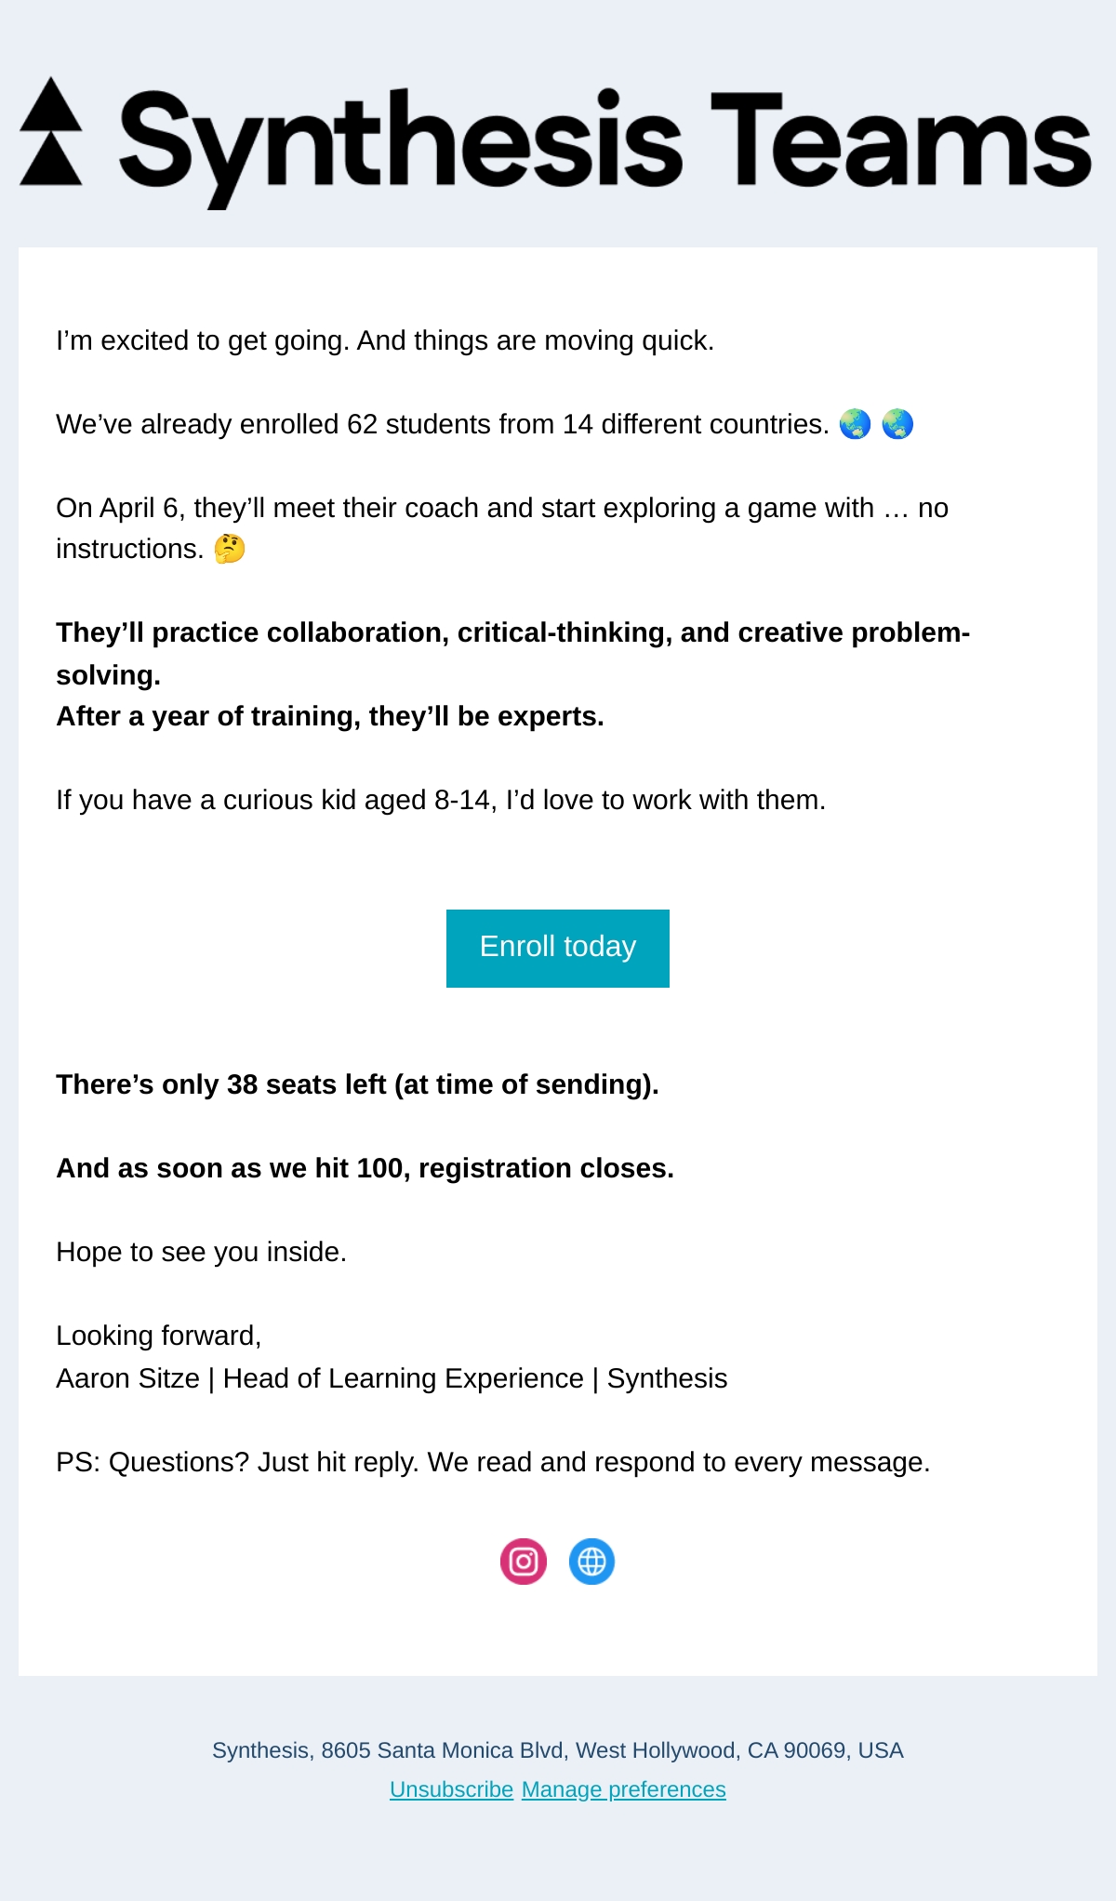
Task: Click the Synthesis triangle logo mark
Action: pyautogui.click(x=51, y=131)
